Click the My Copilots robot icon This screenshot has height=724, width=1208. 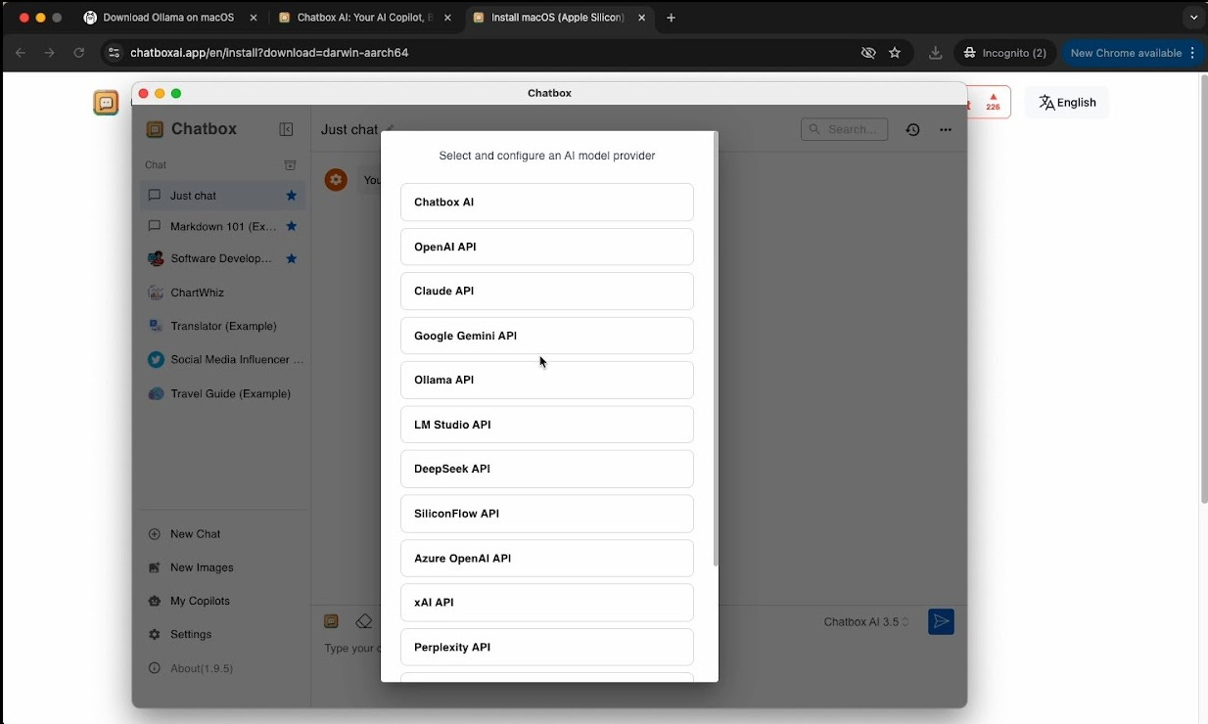[154, 601]
